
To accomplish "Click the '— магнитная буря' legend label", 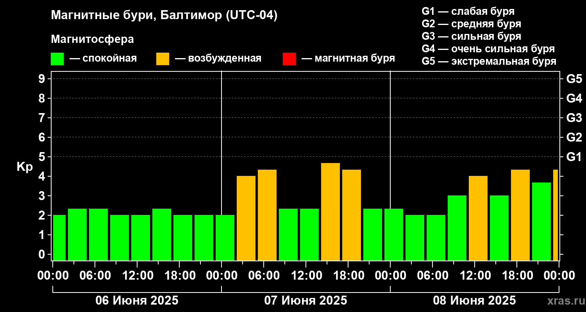I will [x=348, y=59].
